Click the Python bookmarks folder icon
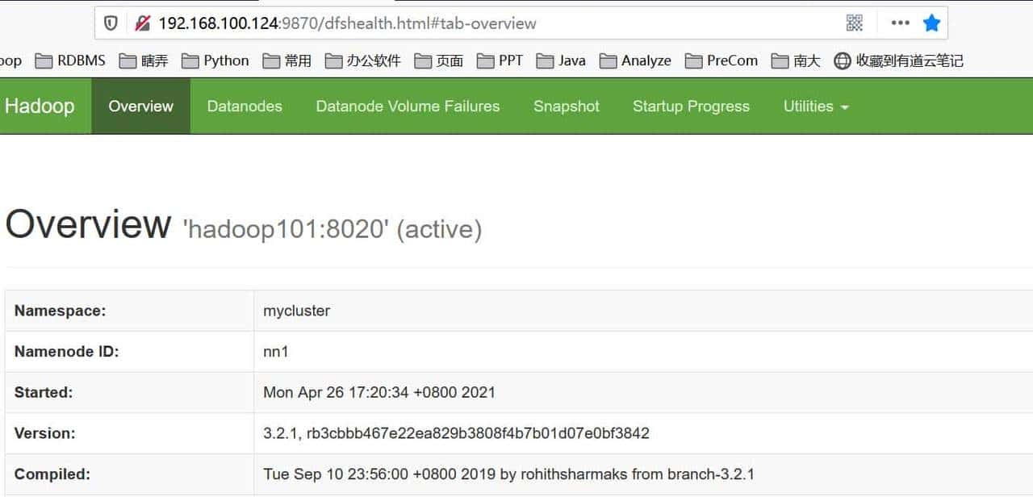1033x497 pixels. 191,60
